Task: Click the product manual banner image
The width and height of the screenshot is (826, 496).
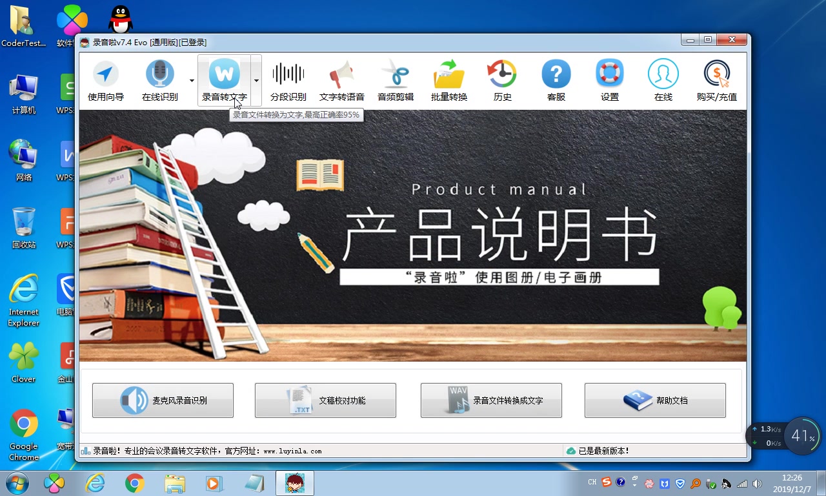Action: click(413, 236)
